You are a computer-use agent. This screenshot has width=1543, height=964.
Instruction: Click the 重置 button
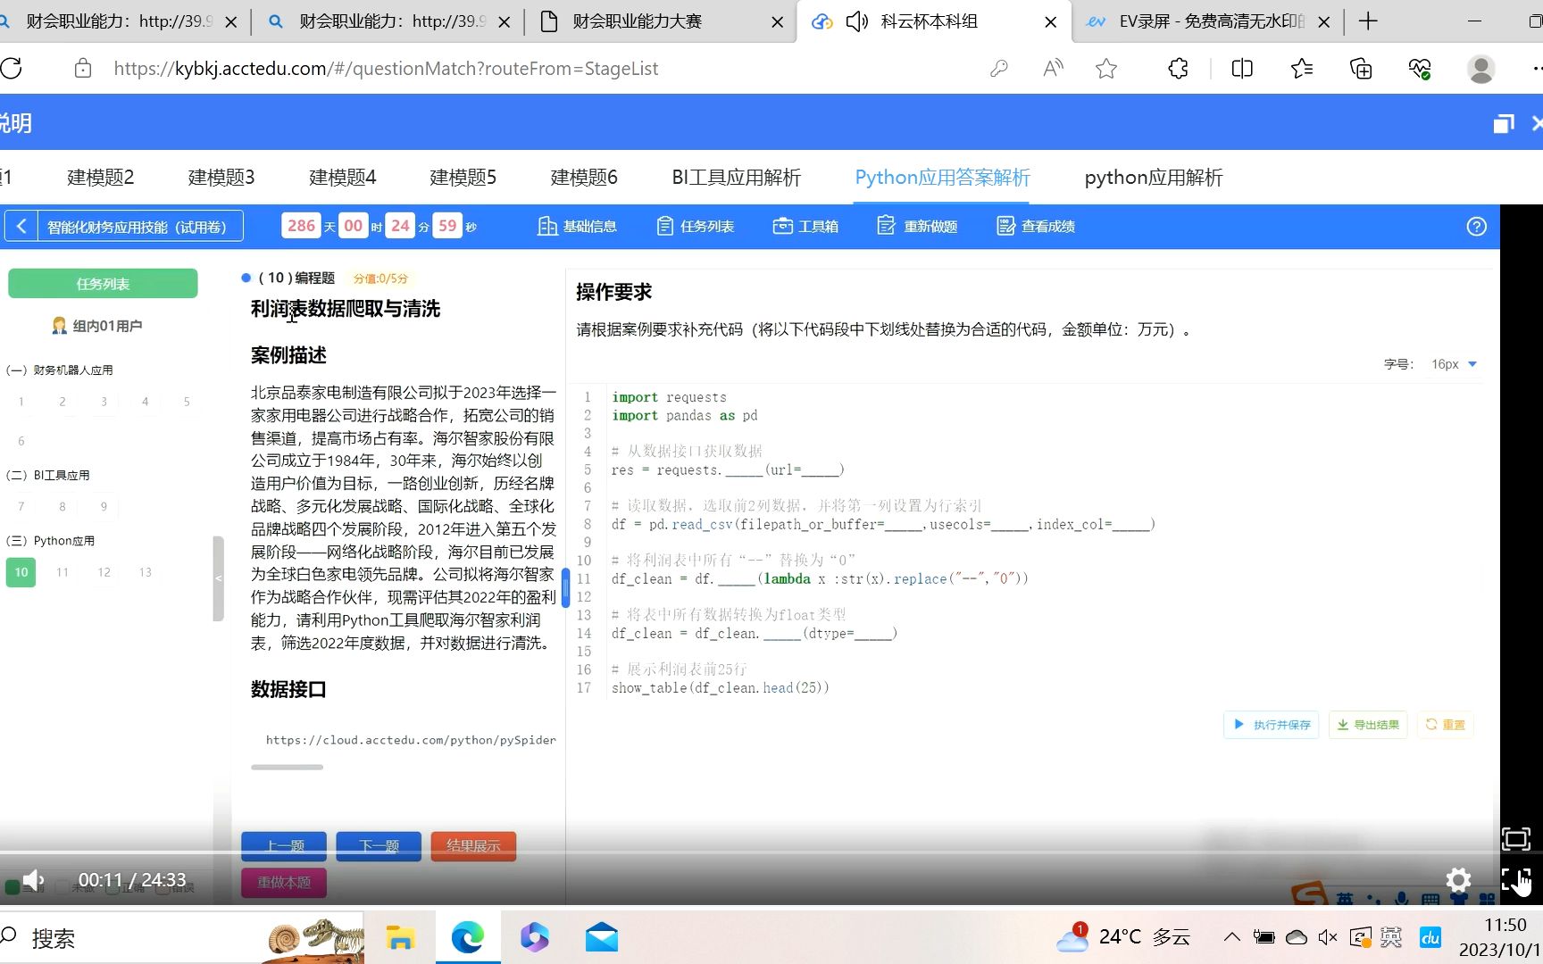point(1445,725)
